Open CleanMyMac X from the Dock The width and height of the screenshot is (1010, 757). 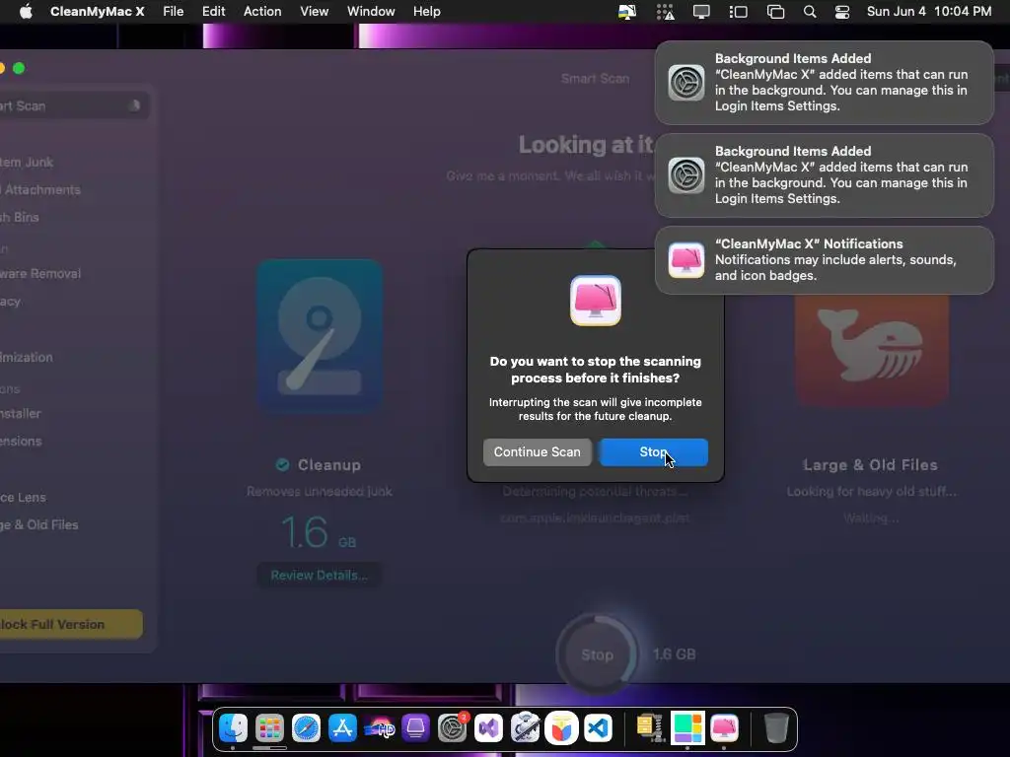click(x=724, y=728)
